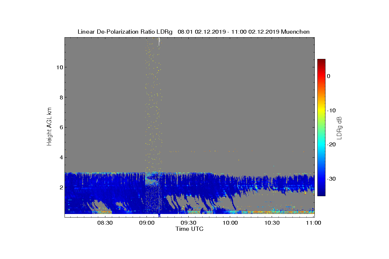The height and width of the screenshot is (259, 389).
Task: Click the '08:30' time tick label
Action: 105,223
